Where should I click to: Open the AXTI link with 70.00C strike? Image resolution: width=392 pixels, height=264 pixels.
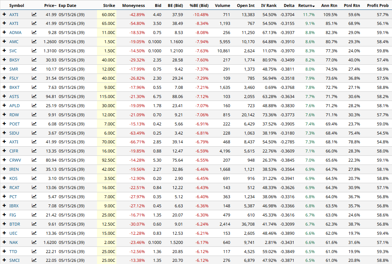pyautogui.click(x=14, y=142)
